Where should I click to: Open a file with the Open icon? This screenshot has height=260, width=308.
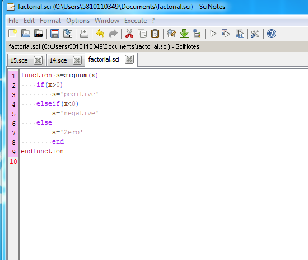[x=26, y=34]
